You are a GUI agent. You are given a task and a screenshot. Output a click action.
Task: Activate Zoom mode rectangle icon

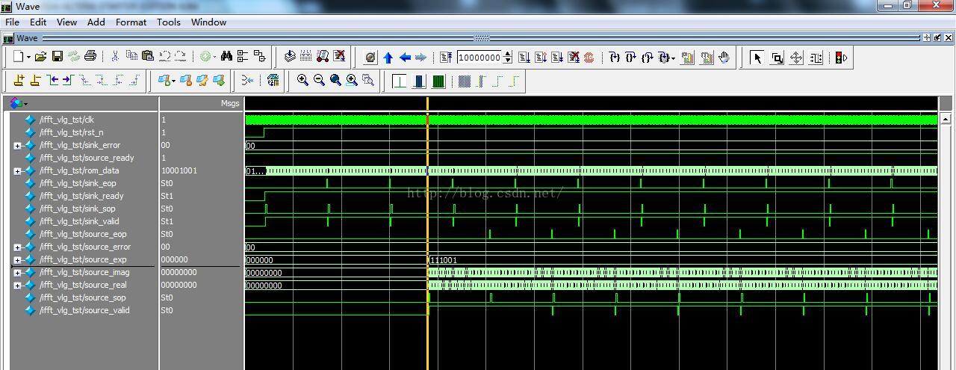click(777, 58)
